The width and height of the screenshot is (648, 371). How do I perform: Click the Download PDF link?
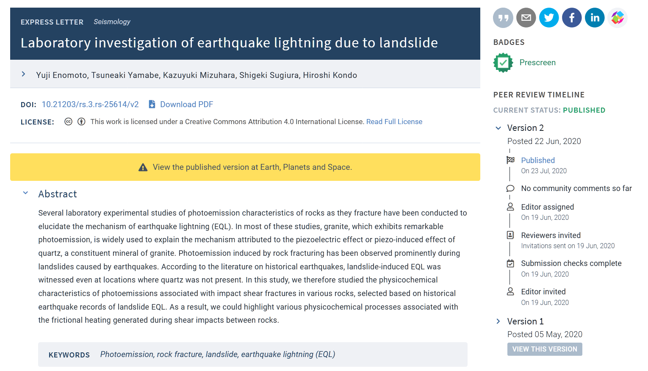point(186,104)
